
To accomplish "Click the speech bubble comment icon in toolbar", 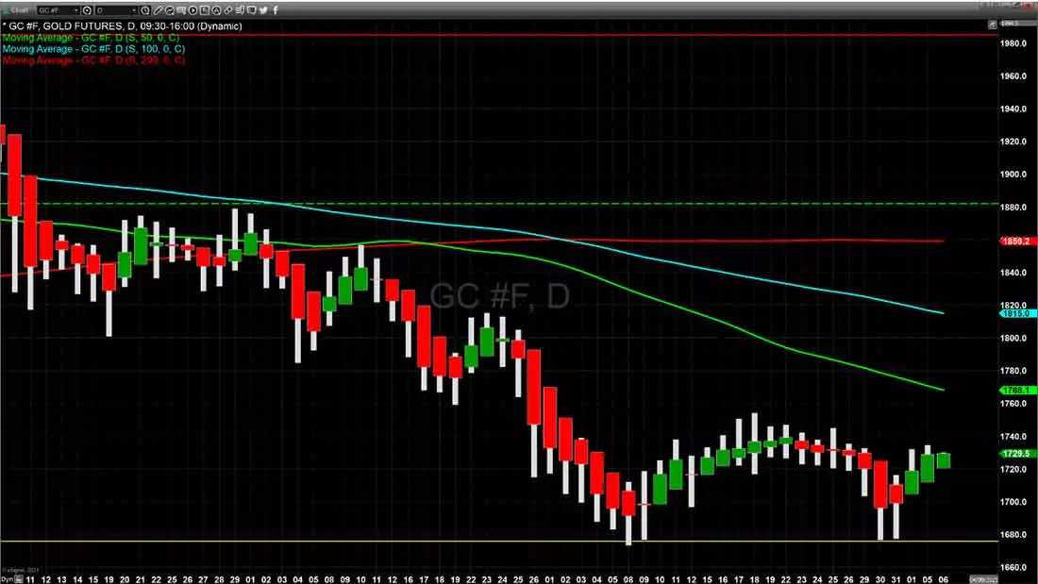I will pos(252,10).
